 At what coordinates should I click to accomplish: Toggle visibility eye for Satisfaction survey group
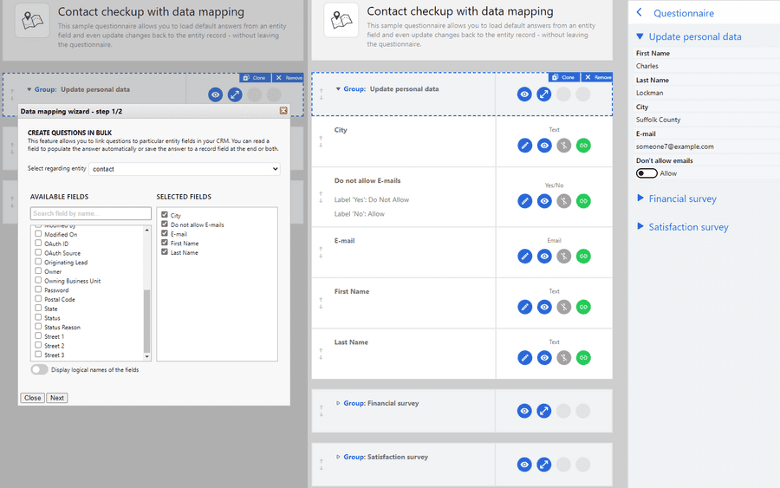tap(524, 465)
